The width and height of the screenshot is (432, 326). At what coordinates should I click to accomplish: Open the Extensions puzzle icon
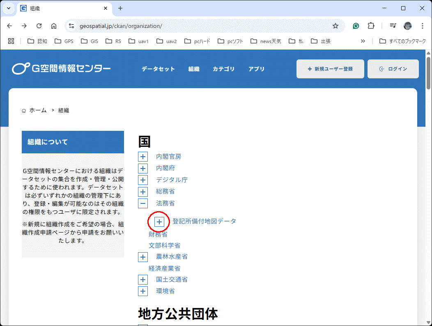371,26
